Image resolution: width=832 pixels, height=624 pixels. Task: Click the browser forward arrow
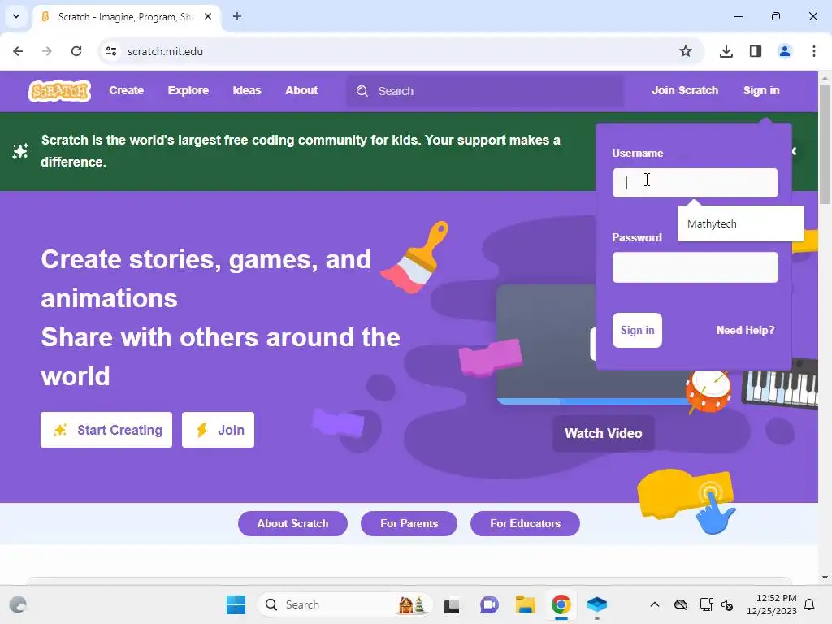click(47, 51)
